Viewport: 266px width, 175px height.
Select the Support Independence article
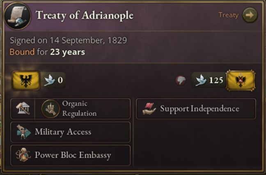coord(199,108)
